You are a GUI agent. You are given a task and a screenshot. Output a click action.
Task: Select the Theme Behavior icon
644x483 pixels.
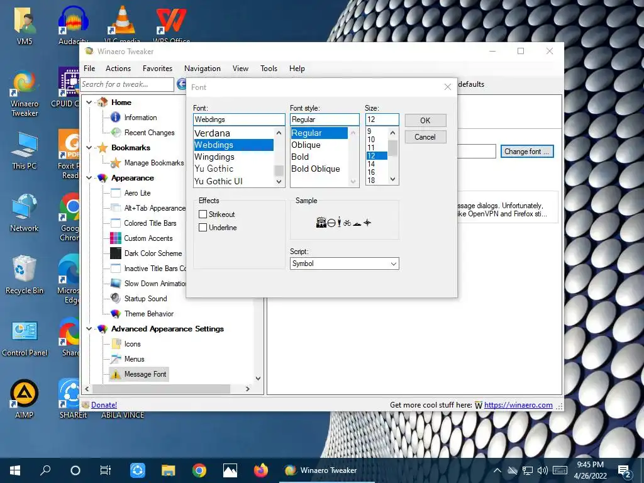pos(116,314)
